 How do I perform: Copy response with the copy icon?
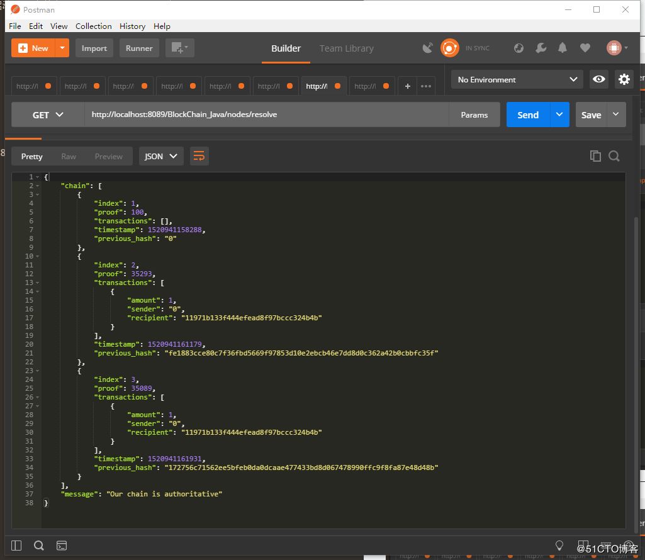pyautogui.click(x=595, y=156)
